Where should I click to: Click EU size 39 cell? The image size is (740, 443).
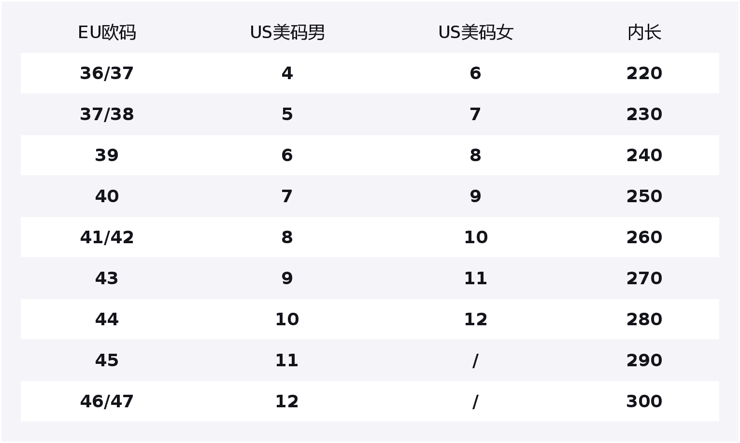[107, 155]
